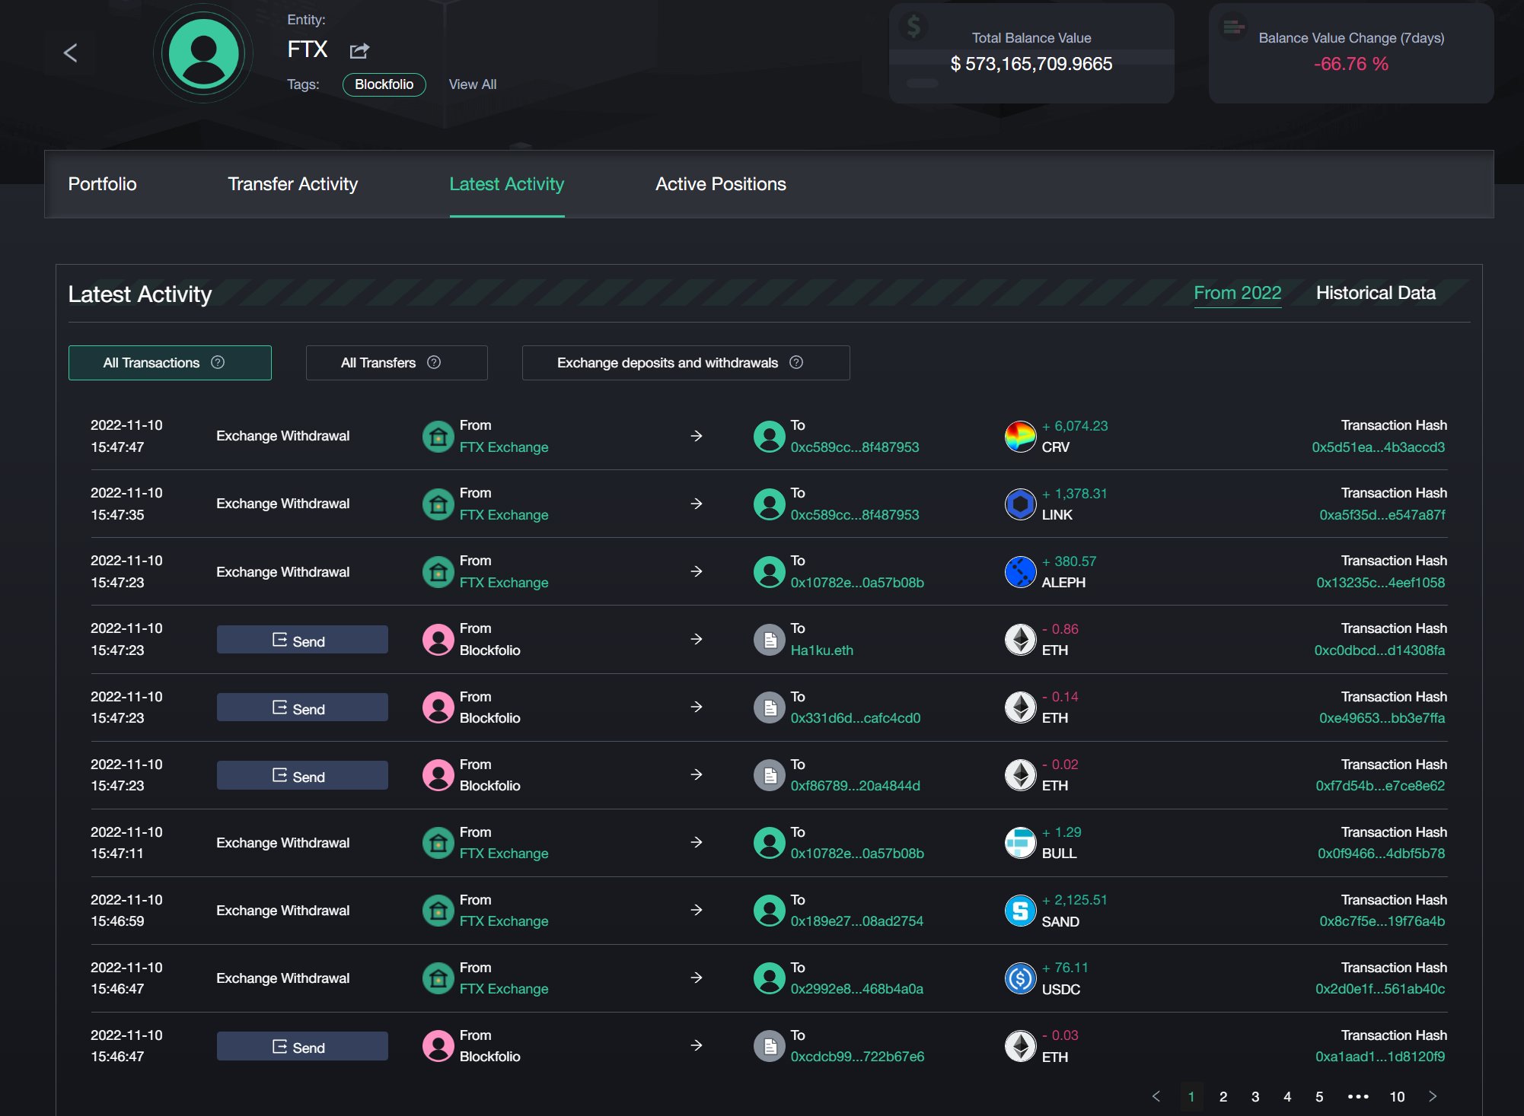Click the LINK token icon
1524x1116 pixels.
coord(1020,504)
